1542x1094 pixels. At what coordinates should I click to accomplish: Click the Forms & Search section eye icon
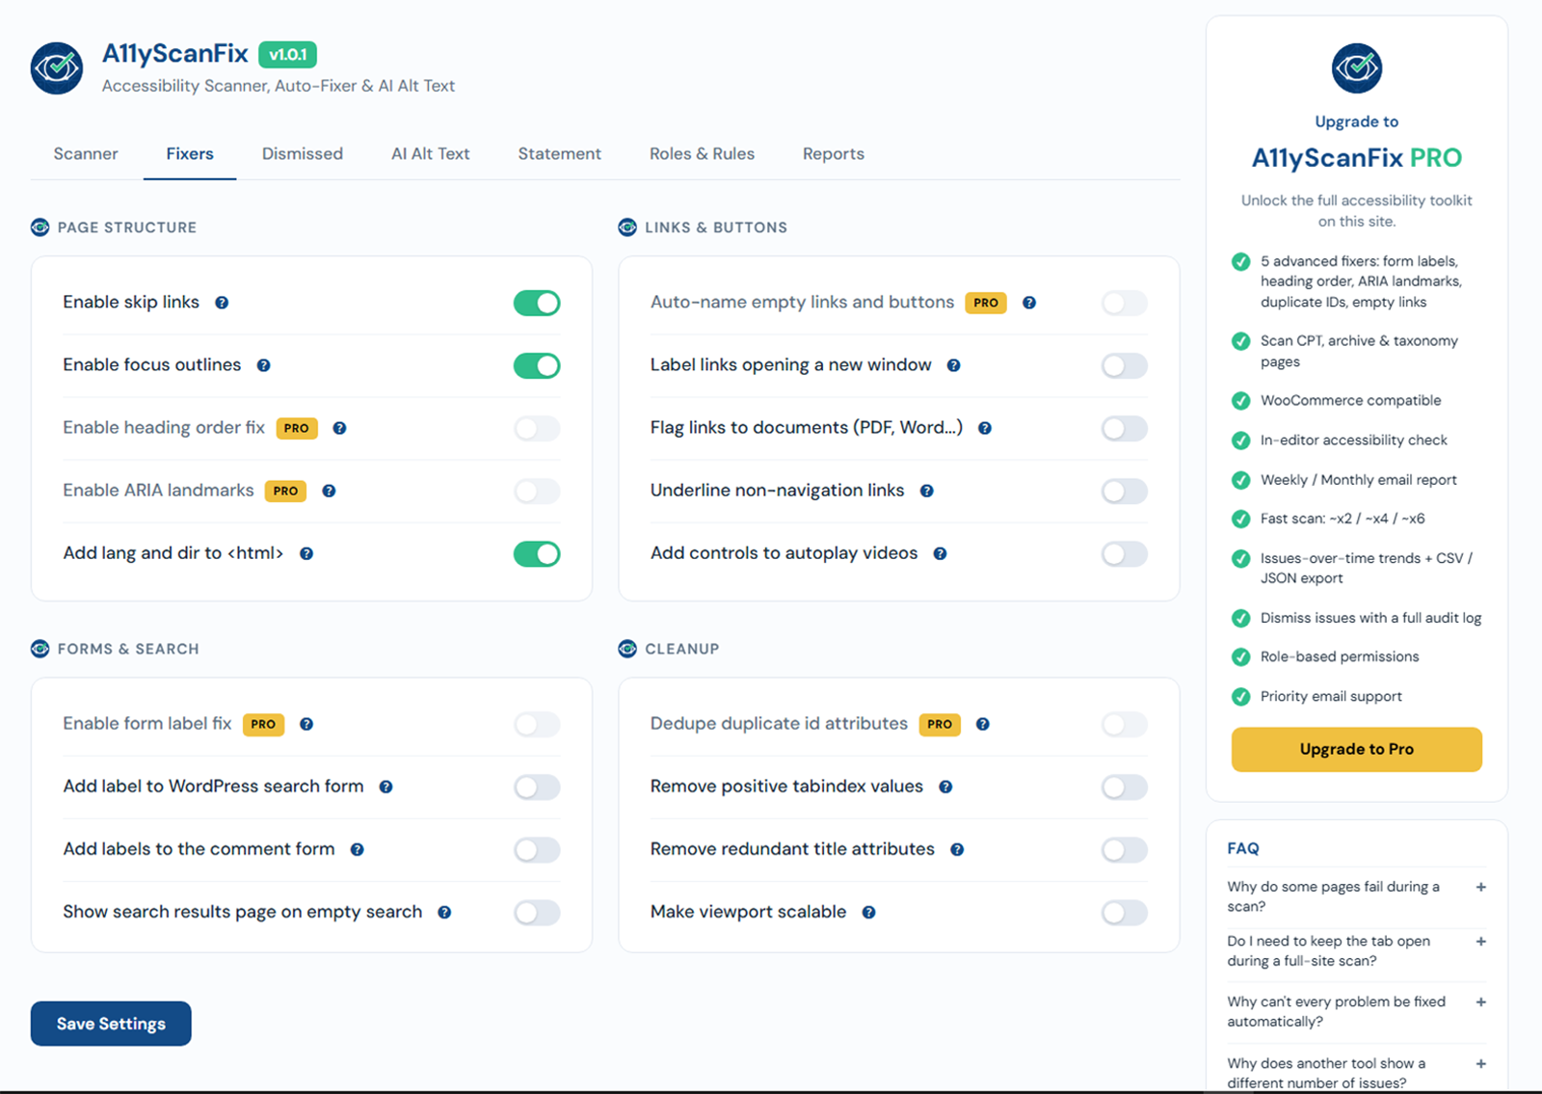click(x=40, y=649)
